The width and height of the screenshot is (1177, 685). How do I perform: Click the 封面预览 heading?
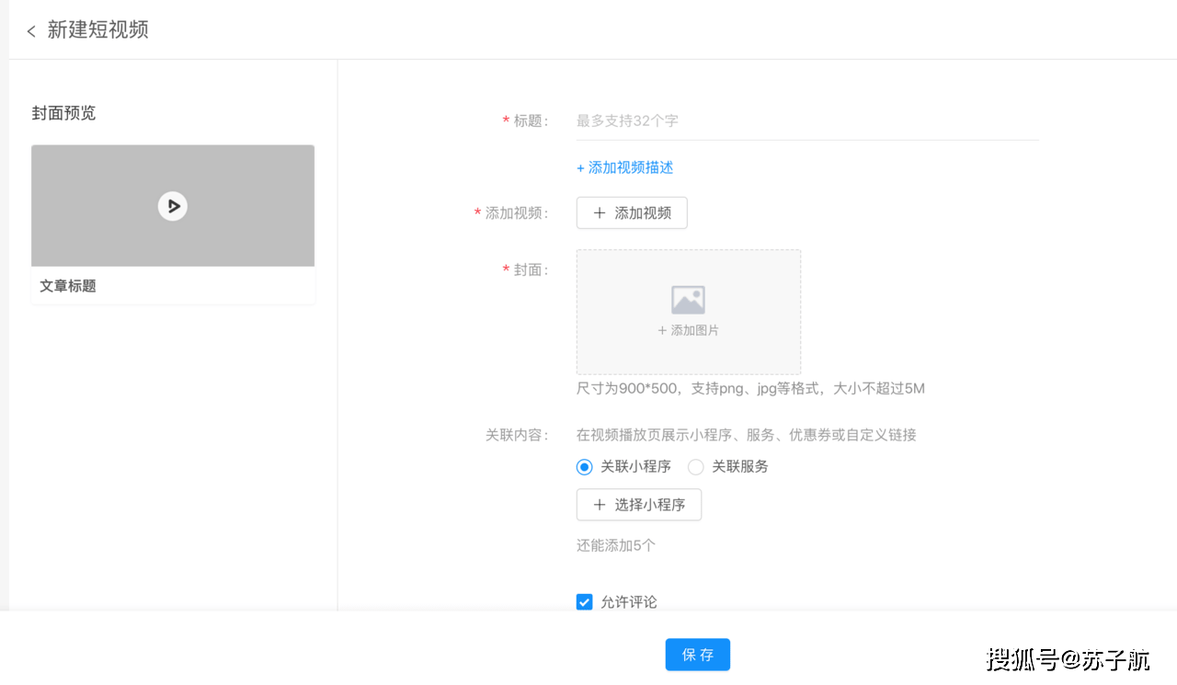(63, 113)
